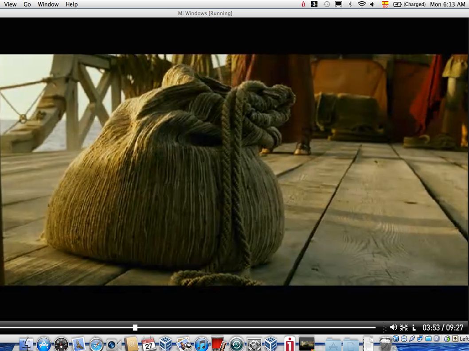Open VirtualBox cube beside System Preferences
Screen dimensions: 469x351
click(x=271, y=344)
